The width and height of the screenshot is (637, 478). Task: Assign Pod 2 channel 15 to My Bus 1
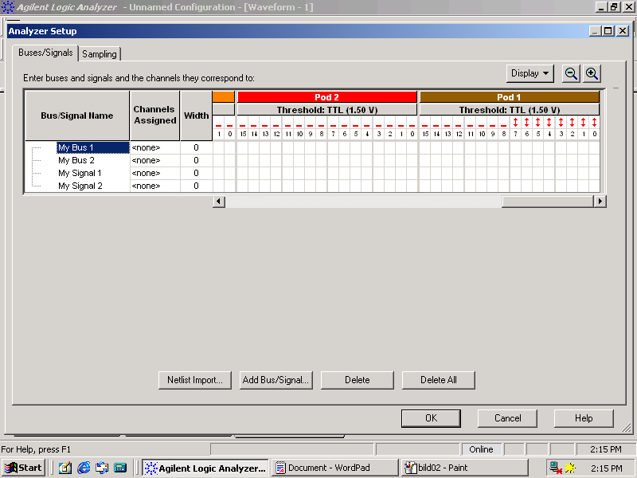tap(243, 147)
